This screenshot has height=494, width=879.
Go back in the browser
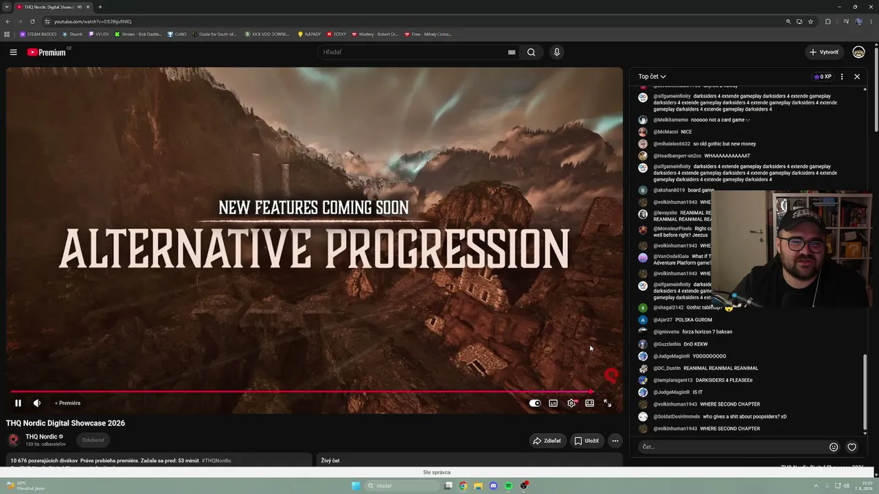pos(8,21)
